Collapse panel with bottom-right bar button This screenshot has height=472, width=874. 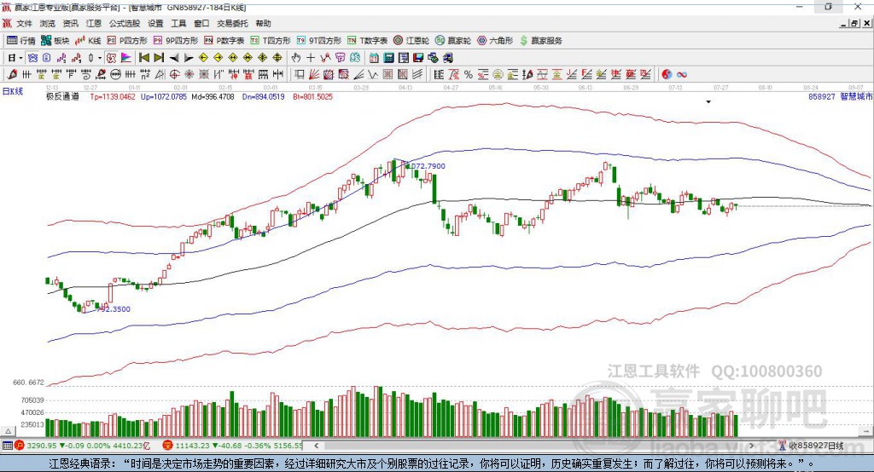point(865,431)
